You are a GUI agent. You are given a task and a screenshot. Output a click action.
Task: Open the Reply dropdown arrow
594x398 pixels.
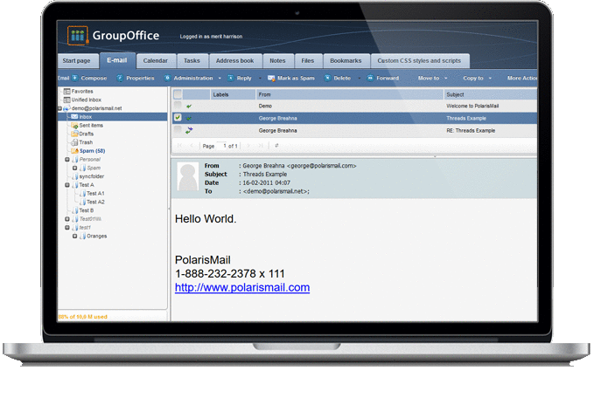[x=260, y=79]
